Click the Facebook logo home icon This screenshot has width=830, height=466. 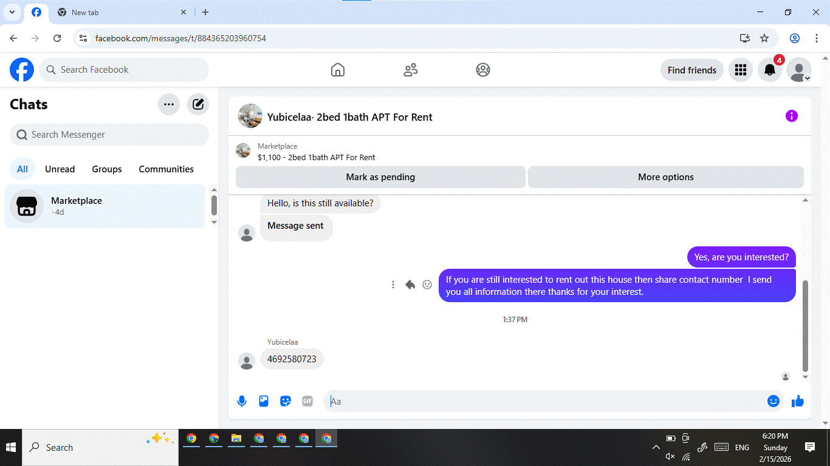click(x=22, y=70)
